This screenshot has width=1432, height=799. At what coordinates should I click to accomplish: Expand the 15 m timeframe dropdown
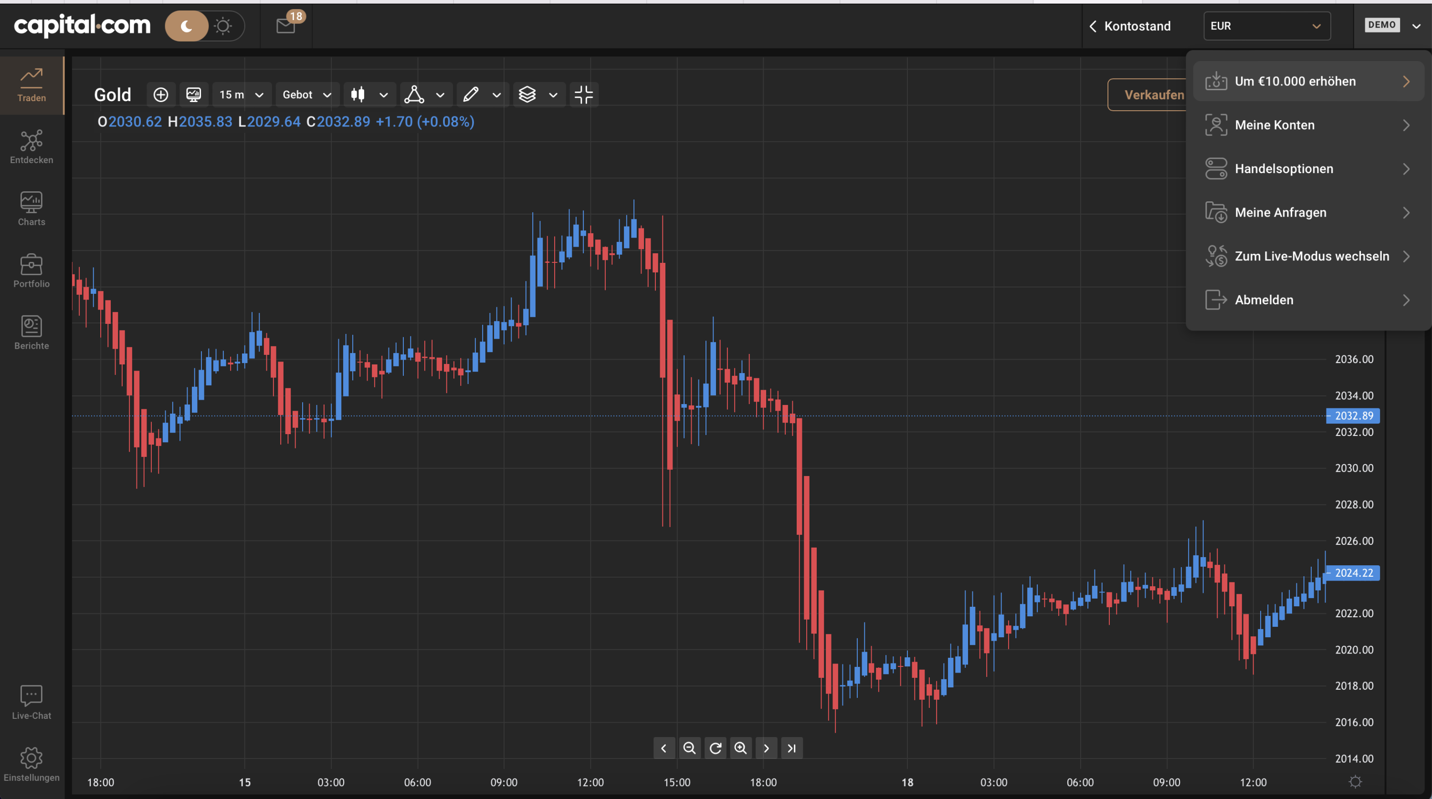[x=241, y=94]
